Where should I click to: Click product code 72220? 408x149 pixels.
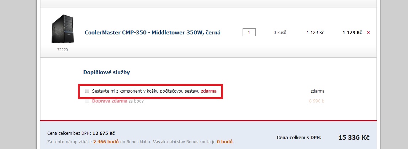pyautogui.click(x=63, y=50)
